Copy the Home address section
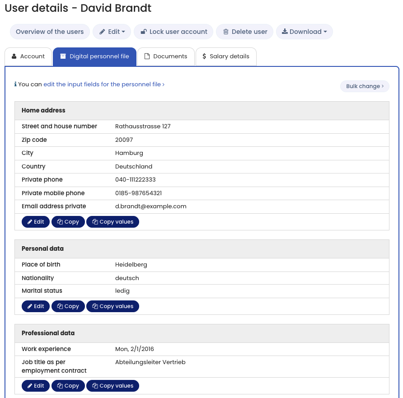Viewport: 403px width, 398px height. click(68, 222)
